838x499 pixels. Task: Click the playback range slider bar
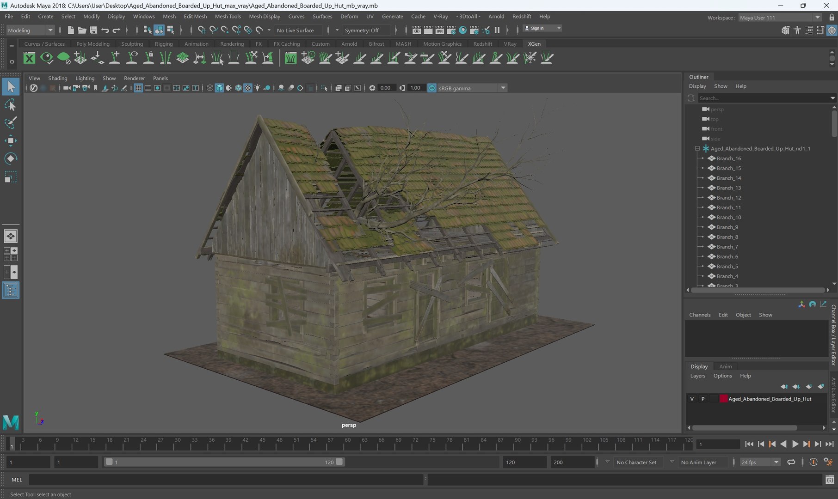[224, 462]
